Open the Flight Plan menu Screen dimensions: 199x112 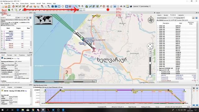[x=7, y=3]
